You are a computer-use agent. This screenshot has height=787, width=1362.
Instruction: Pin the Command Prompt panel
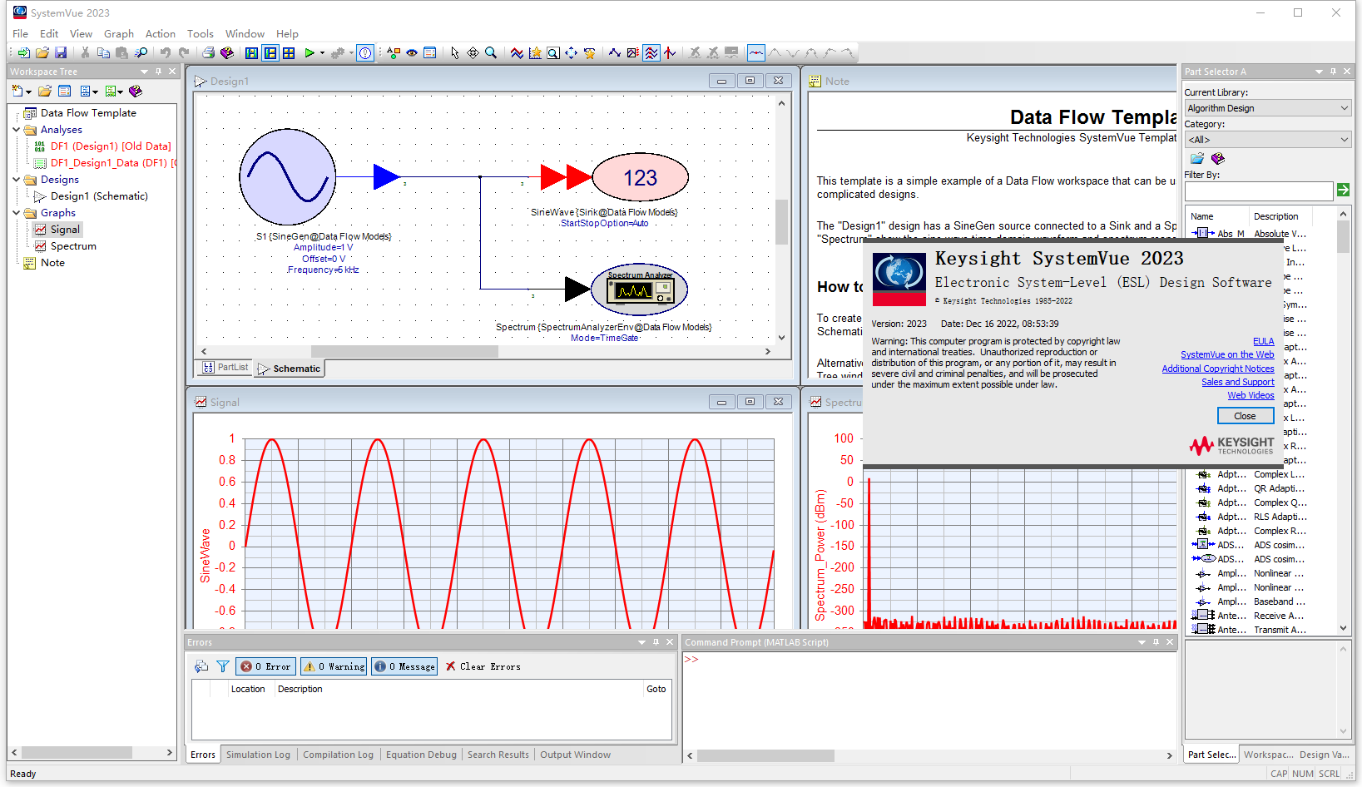click(1156, 642)
